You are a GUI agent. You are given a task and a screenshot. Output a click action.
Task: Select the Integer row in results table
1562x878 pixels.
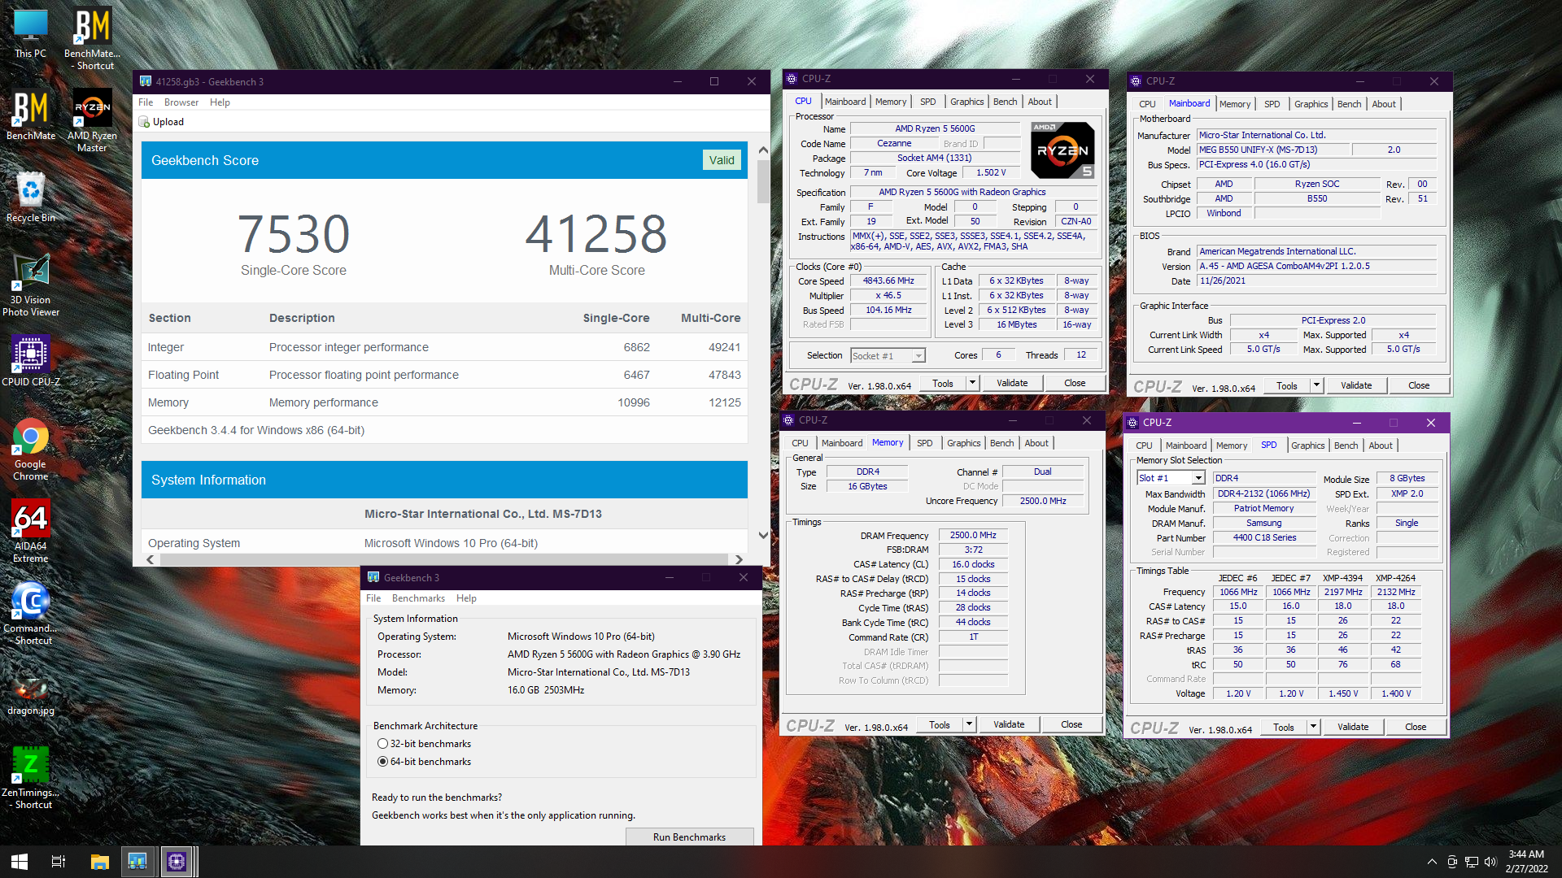click(444, 347)
